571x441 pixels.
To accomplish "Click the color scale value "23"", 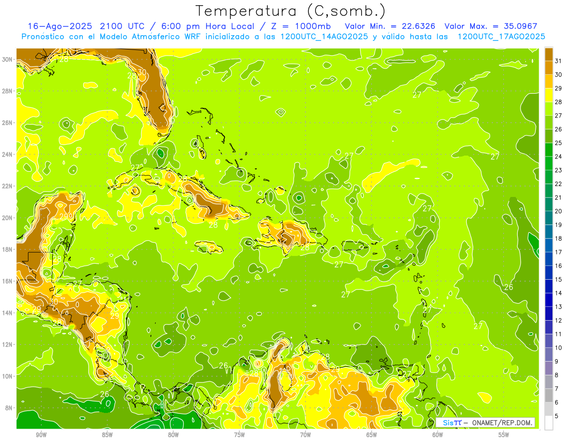I will [559, 170].
